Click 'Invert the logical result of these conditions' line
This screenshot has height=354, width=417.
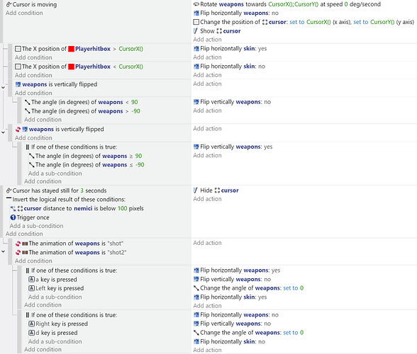pyautogui.click(x=66, y=200)
